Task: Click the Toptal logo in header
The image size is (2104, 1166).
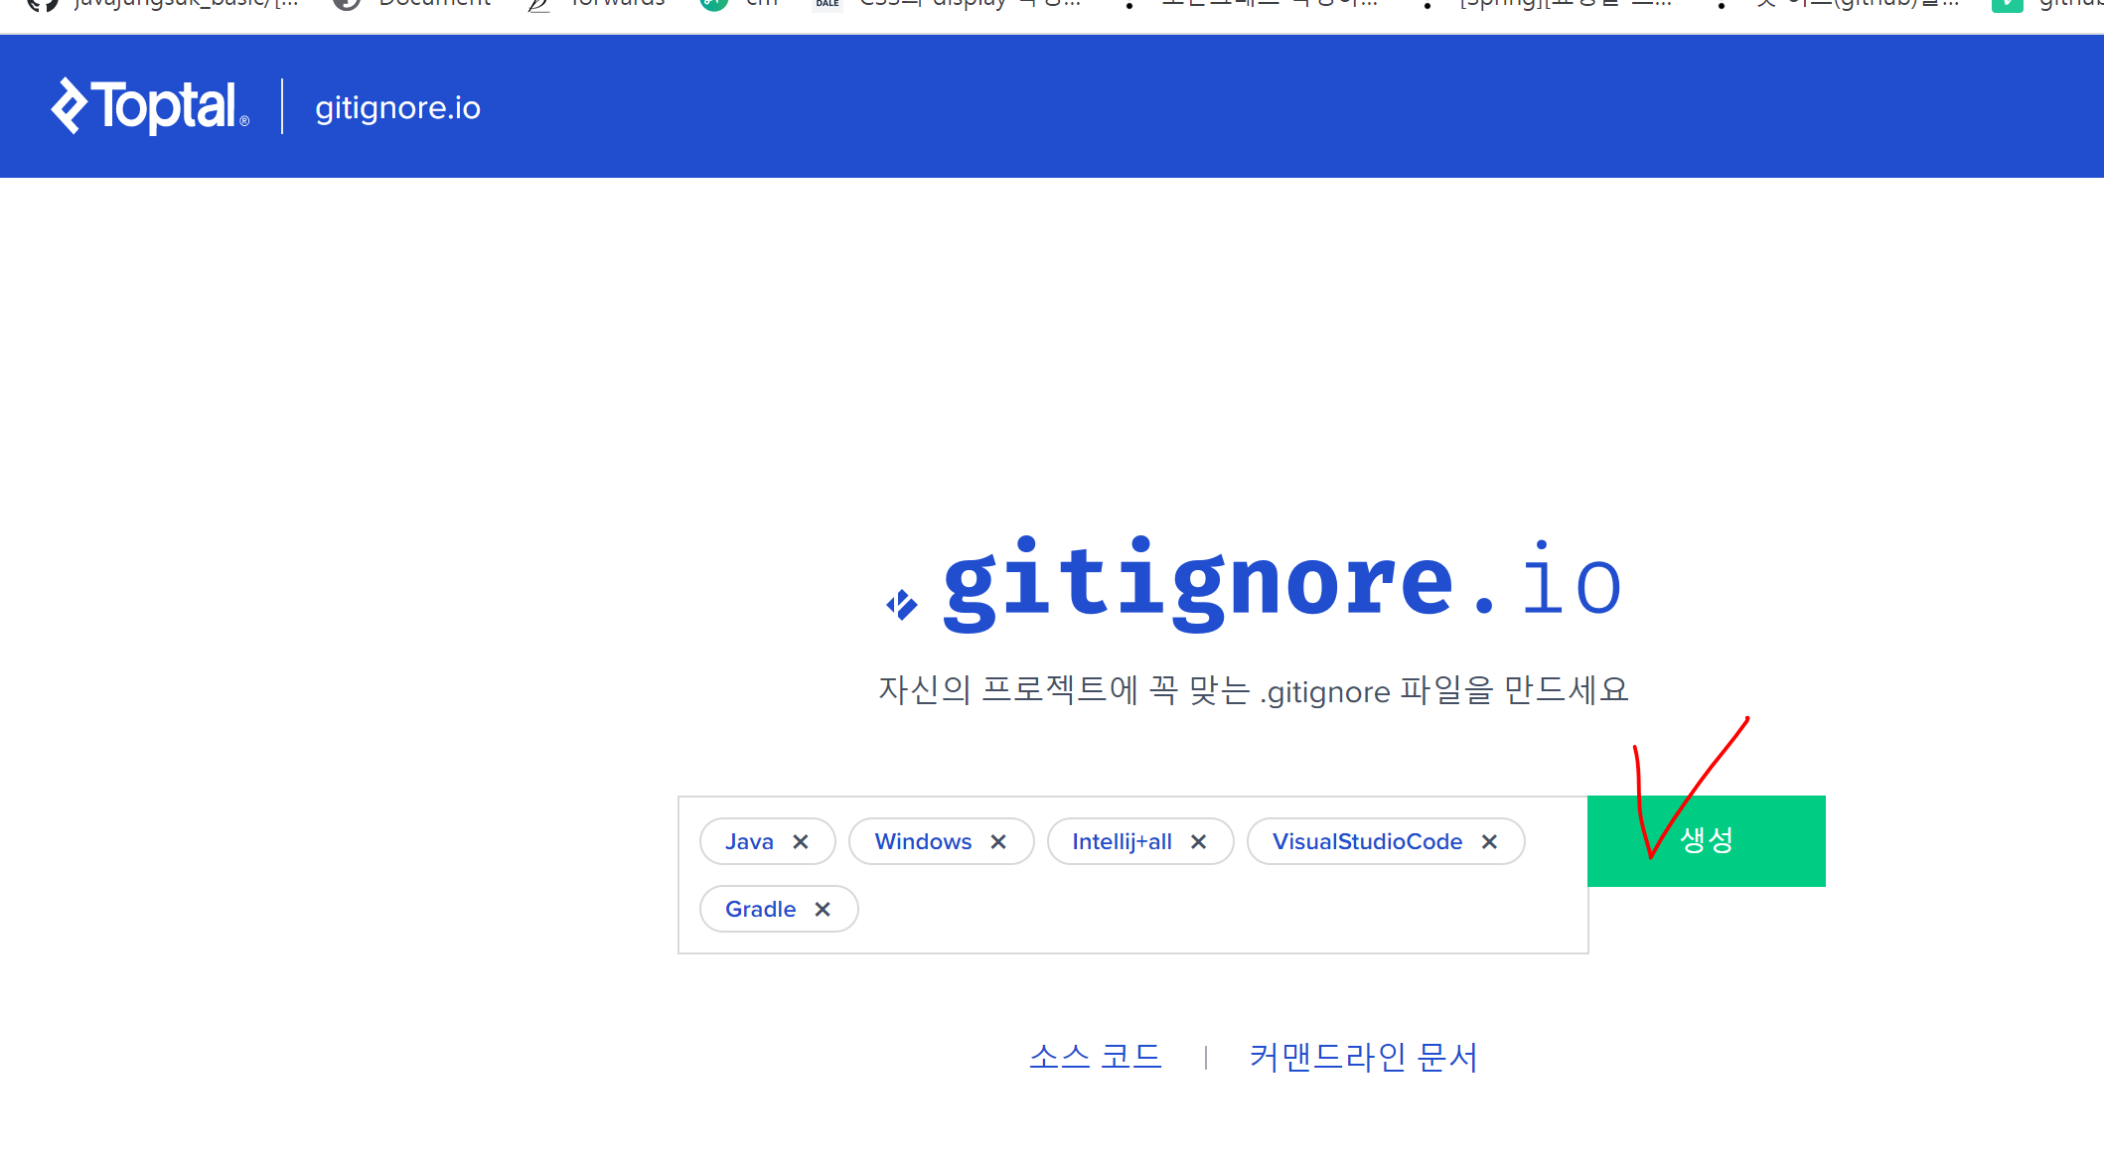Action: pyautogui.click(x=150, y=106)
